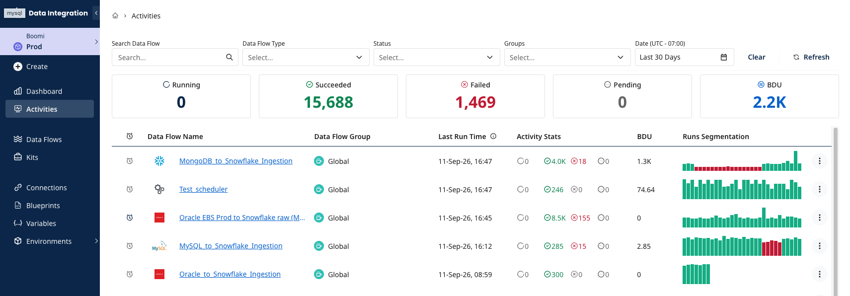The image size is (850, 296).
Task: Click schedule clock icon for Oracle EBS Prod row
Action: [x=130, y=218]
